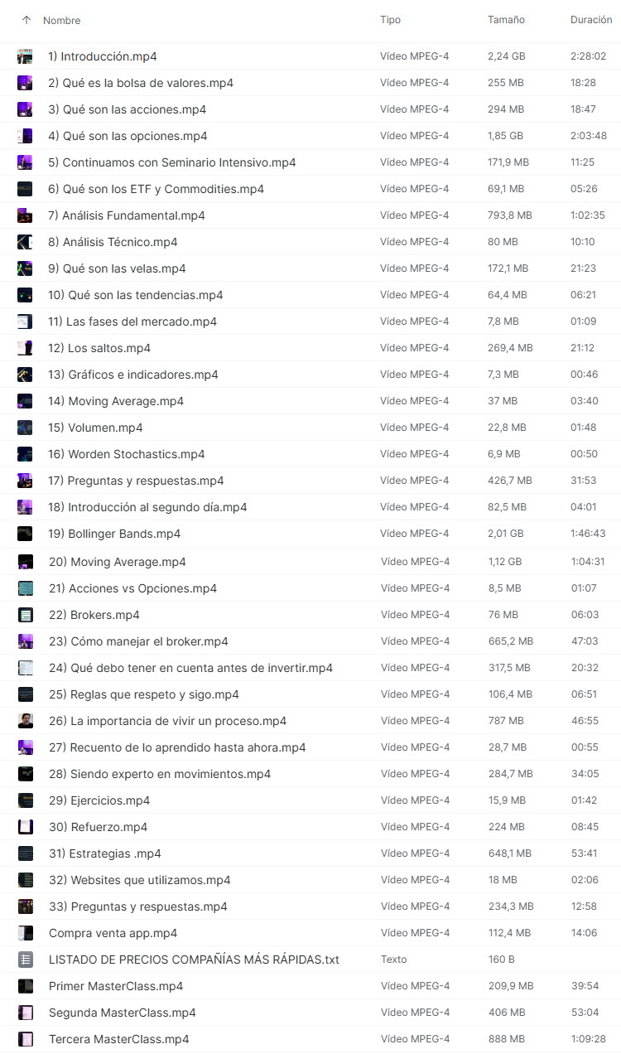Open LISTADO DE PRECIOS COMPAÑÍAS MÁS RÁPIDAS.txt
The image size is (621, 1054).
[x=194, y=960]
